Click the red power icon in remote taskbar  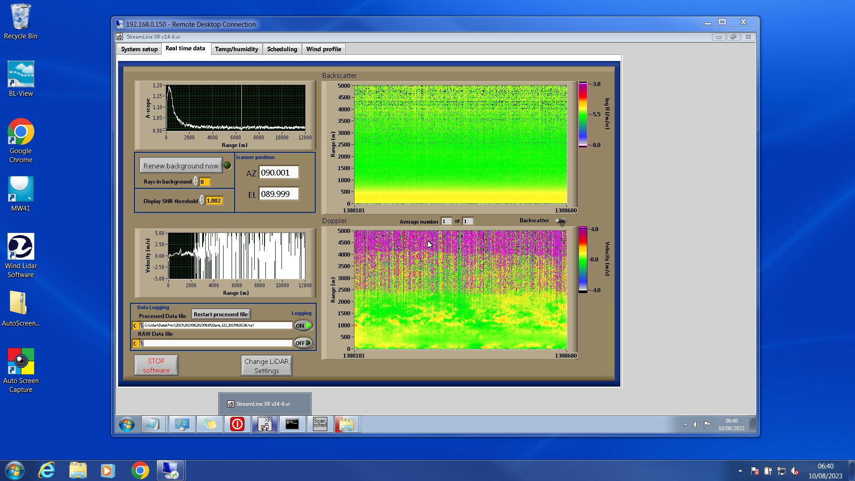click(x=237, y=424)
